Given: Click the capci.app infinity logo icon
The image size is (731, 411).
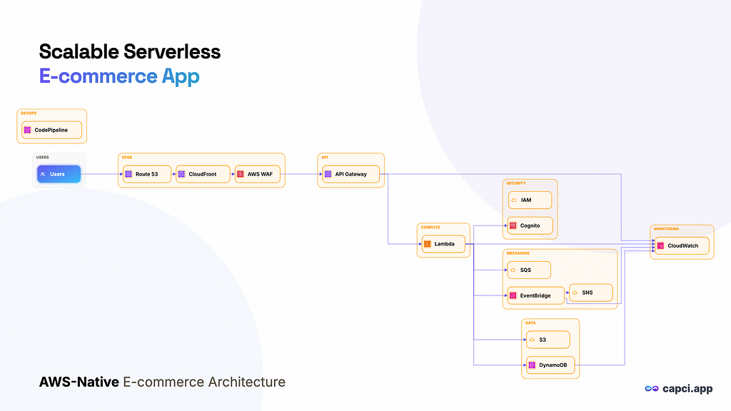Looking at the screenshot, I should coord(652,389).
